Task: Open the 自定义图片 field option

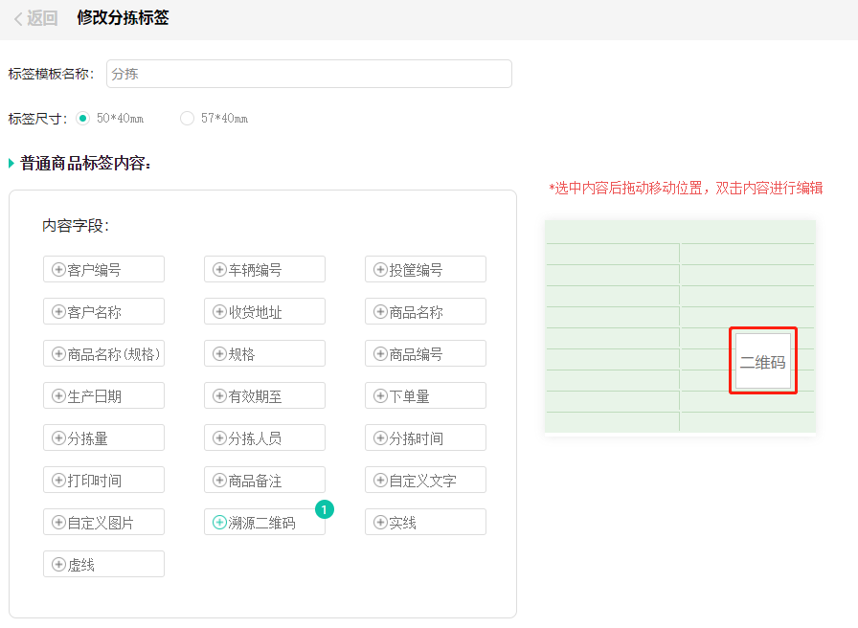Action: [103, 522]
